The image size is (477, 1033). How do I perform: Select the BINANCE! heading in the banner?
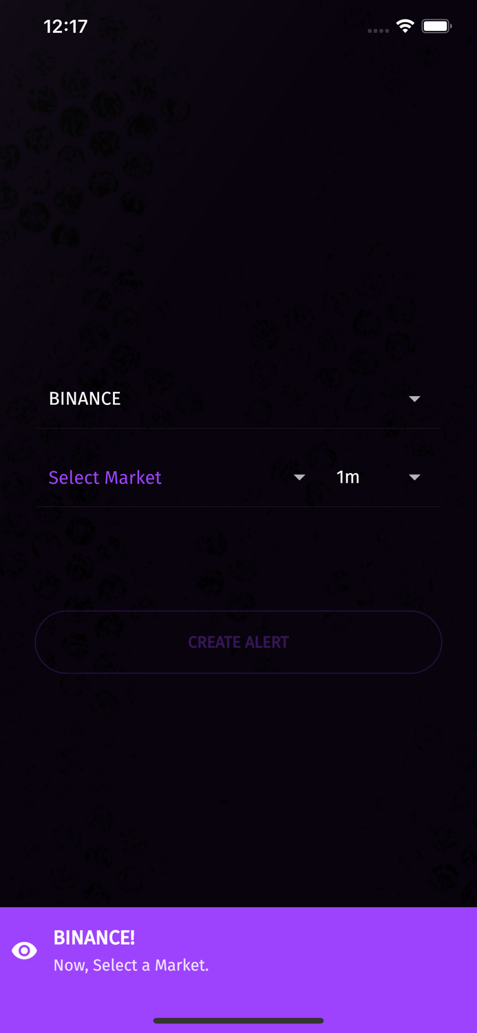94,938
